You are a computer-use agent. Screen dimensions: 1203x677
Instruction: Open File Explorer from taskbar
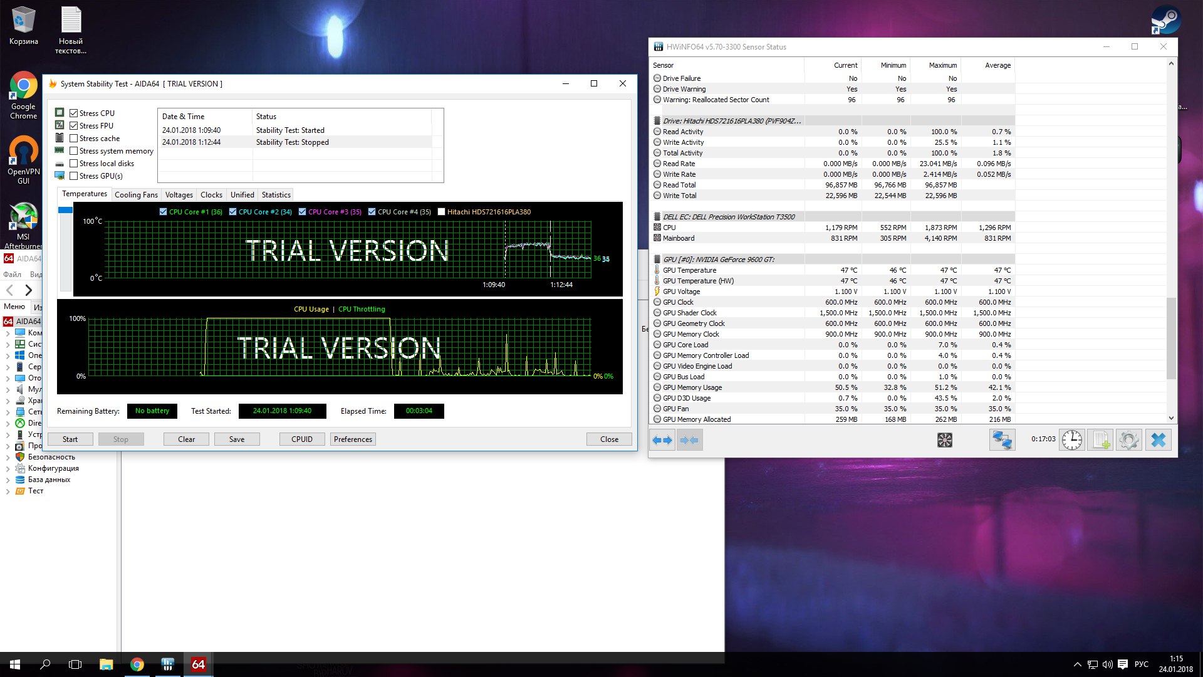coord(106,664)
